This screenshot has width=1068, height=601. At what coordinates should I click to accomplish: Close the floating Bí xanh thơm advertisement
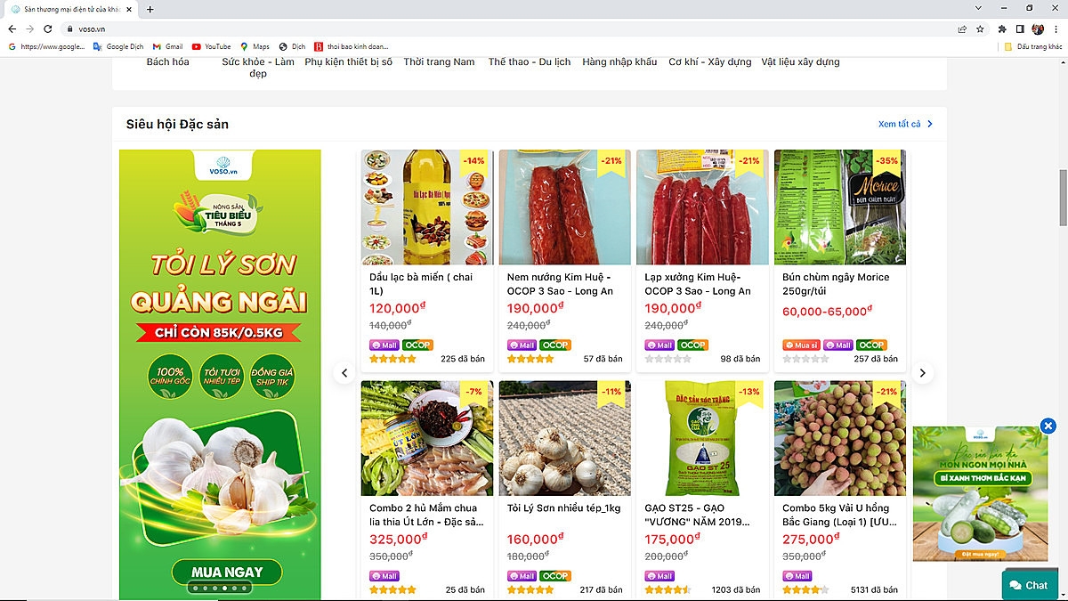[x=1048, y=426]
